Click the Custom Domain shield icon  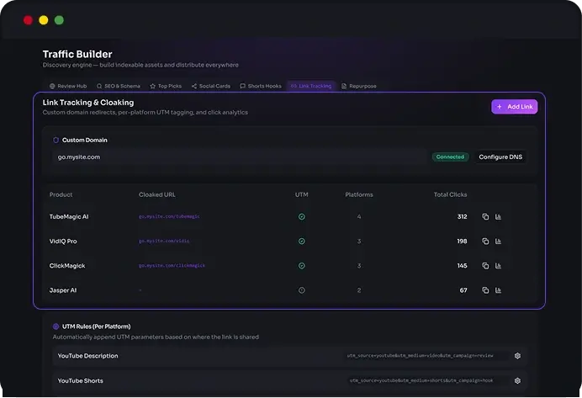(56, 140)
